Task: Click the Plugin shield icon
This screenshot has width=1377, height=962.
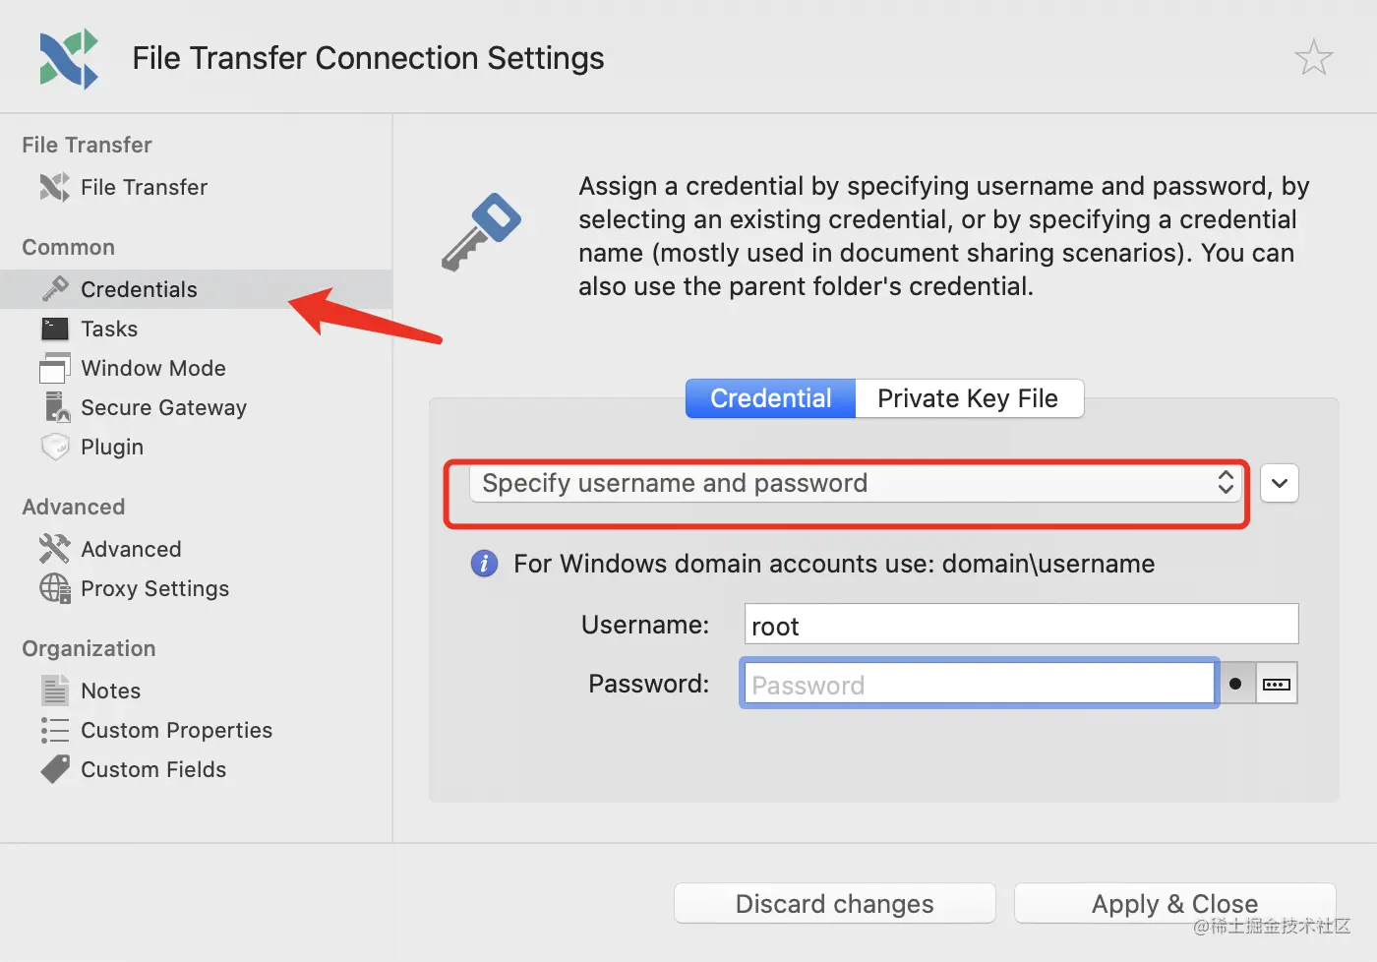Action: pos(55,447)
